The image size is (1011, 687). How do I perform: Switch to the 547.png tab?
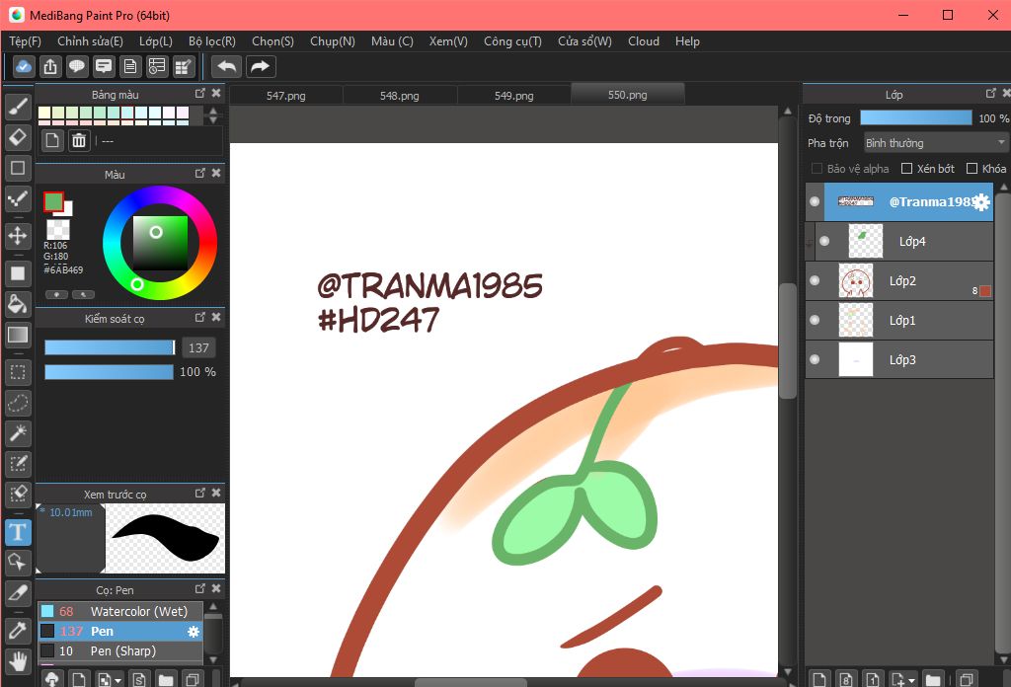click(286, 96)
